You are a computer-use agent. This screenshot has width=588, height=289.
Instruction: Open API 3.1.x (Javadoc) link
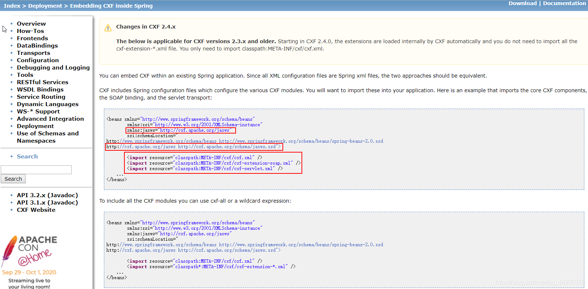coord(47,203)
